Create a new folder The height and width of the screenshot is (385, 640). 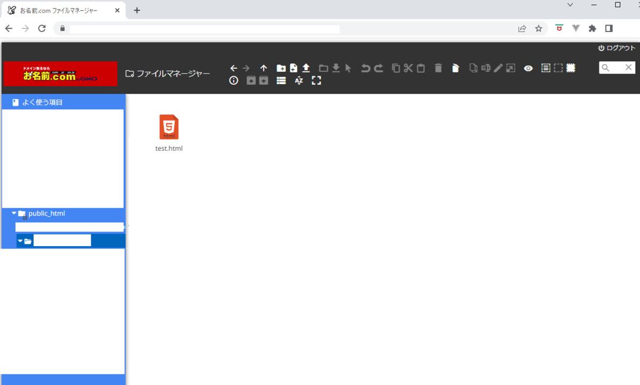pyautogui.click(x=281, y=68)
